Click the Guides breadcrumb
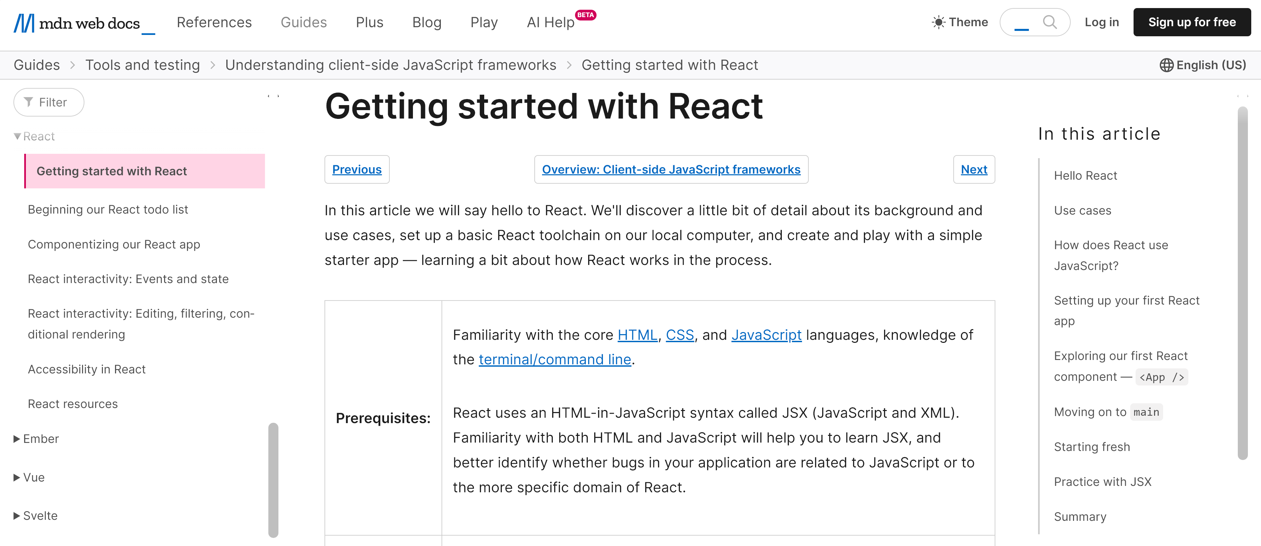This screenshot has height=546, width=1261. (x=37, y=65)
